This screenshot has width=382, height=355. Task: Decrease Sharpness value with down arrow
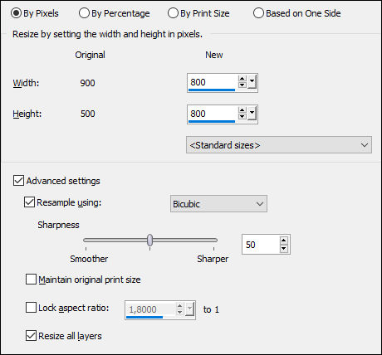(x=284, y=249)
